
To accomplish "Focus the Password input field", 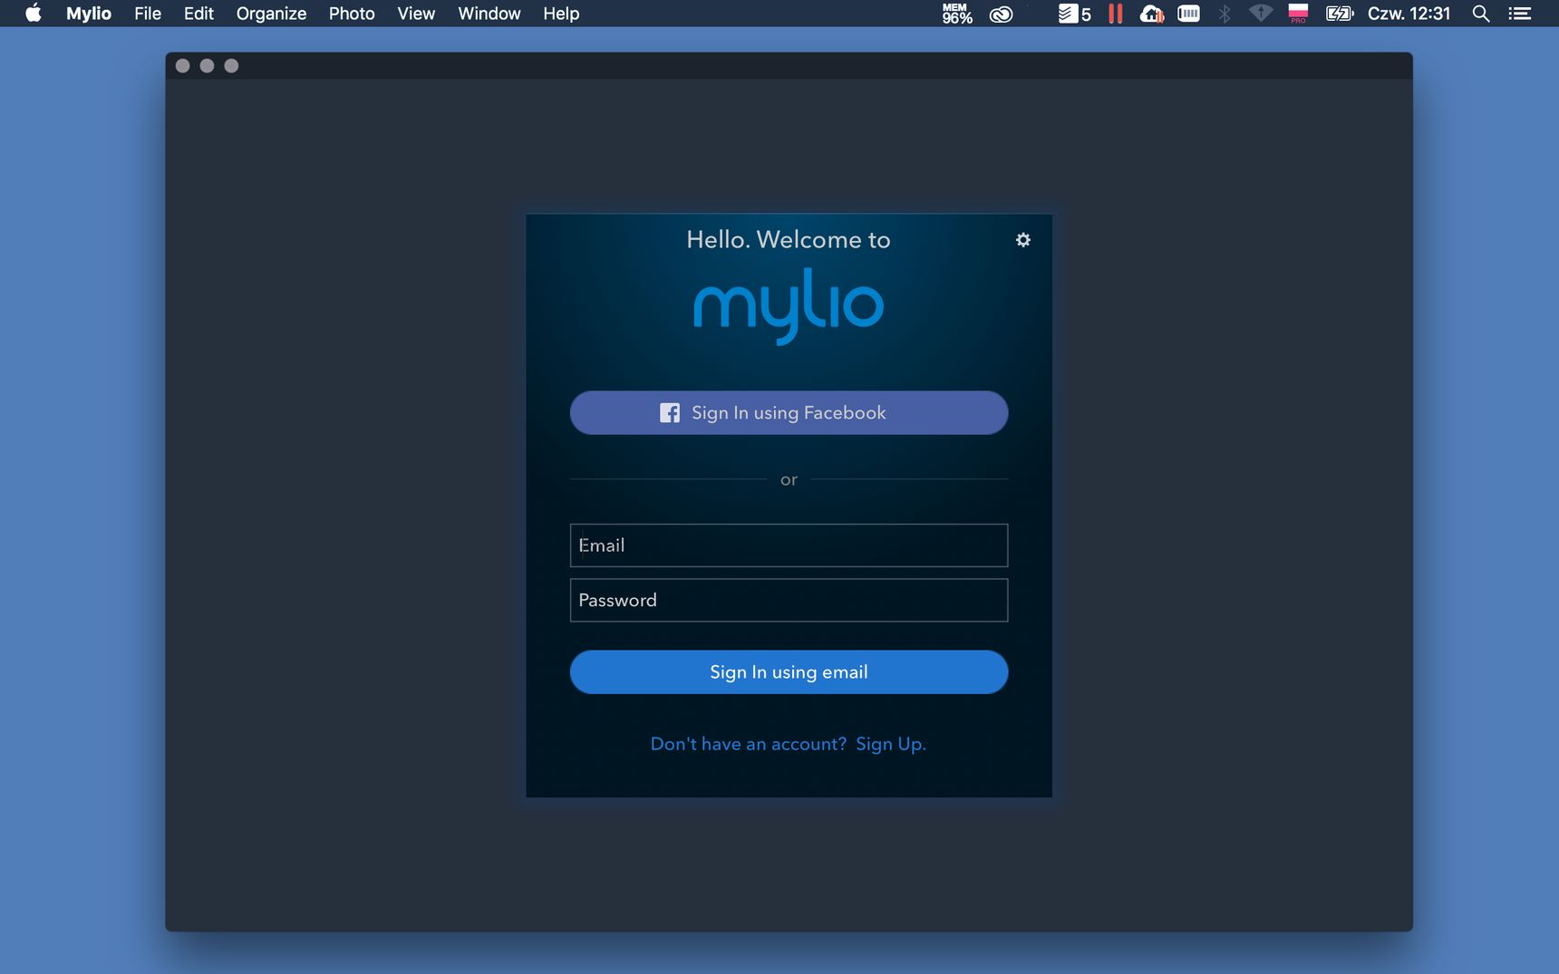I will click(x=789, y=601).
